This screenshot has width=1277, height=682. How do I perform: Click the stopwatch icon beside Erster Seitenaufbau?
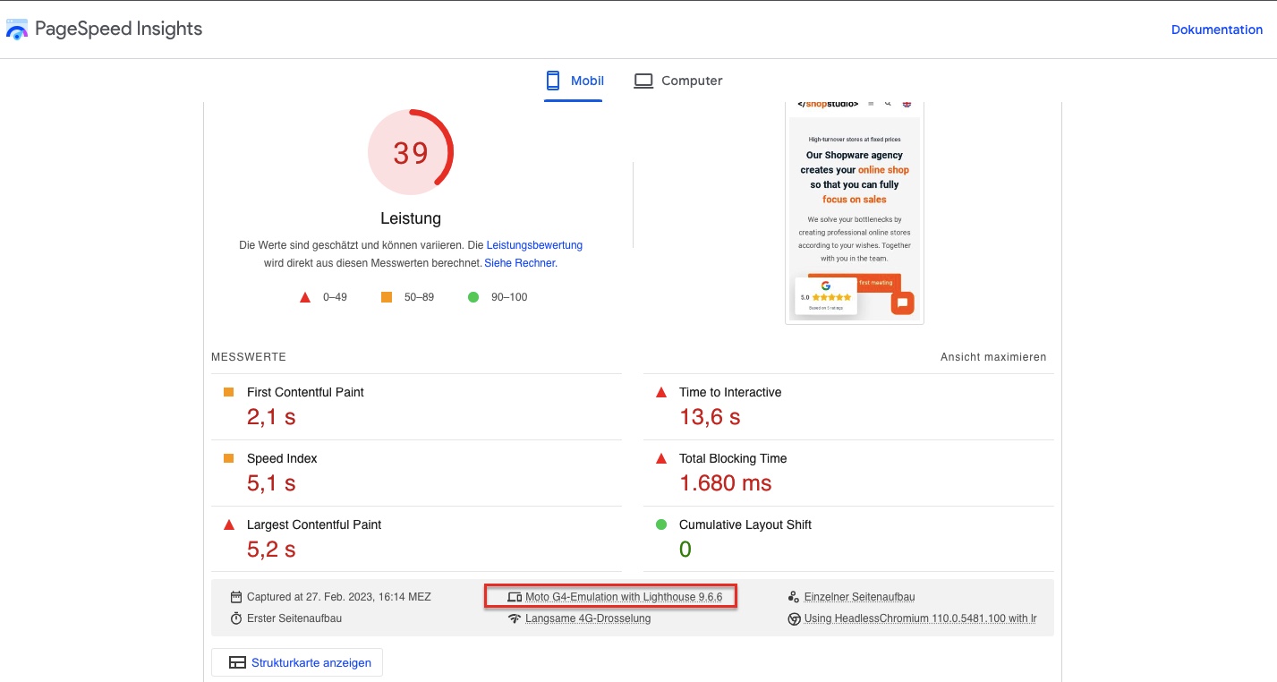click(236, 618)
